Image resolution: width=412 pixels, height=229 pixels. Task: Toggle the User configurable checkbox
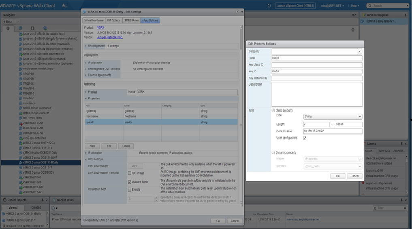[x=305, y=138]
